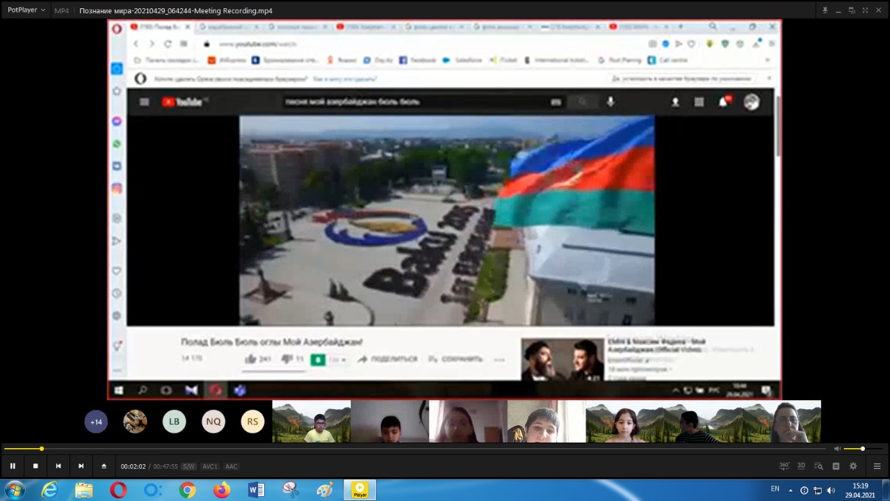The image size is (890, 501).
Task: Click the MP4 format label in title bar
Action: (62, 10)
